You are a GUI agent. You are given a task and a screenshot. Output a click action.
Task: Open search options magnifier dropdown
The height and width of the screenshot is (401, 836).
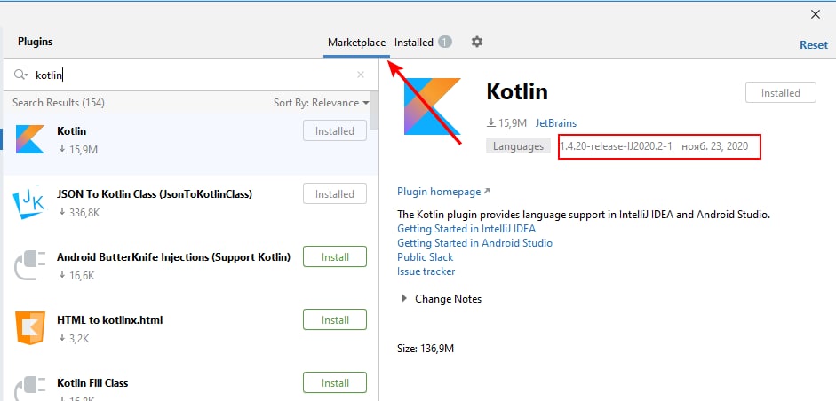click(20, 75)
